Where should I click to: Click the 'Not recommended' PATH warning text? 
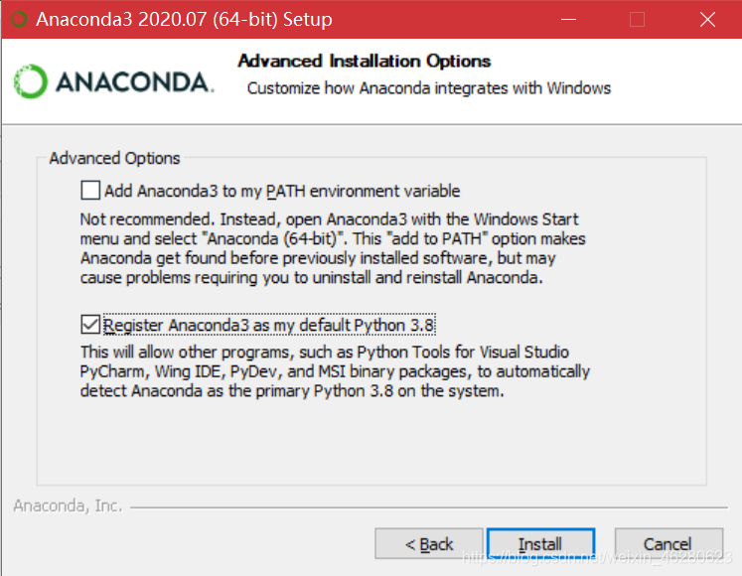pyautogui.click(x=333, y=248)
